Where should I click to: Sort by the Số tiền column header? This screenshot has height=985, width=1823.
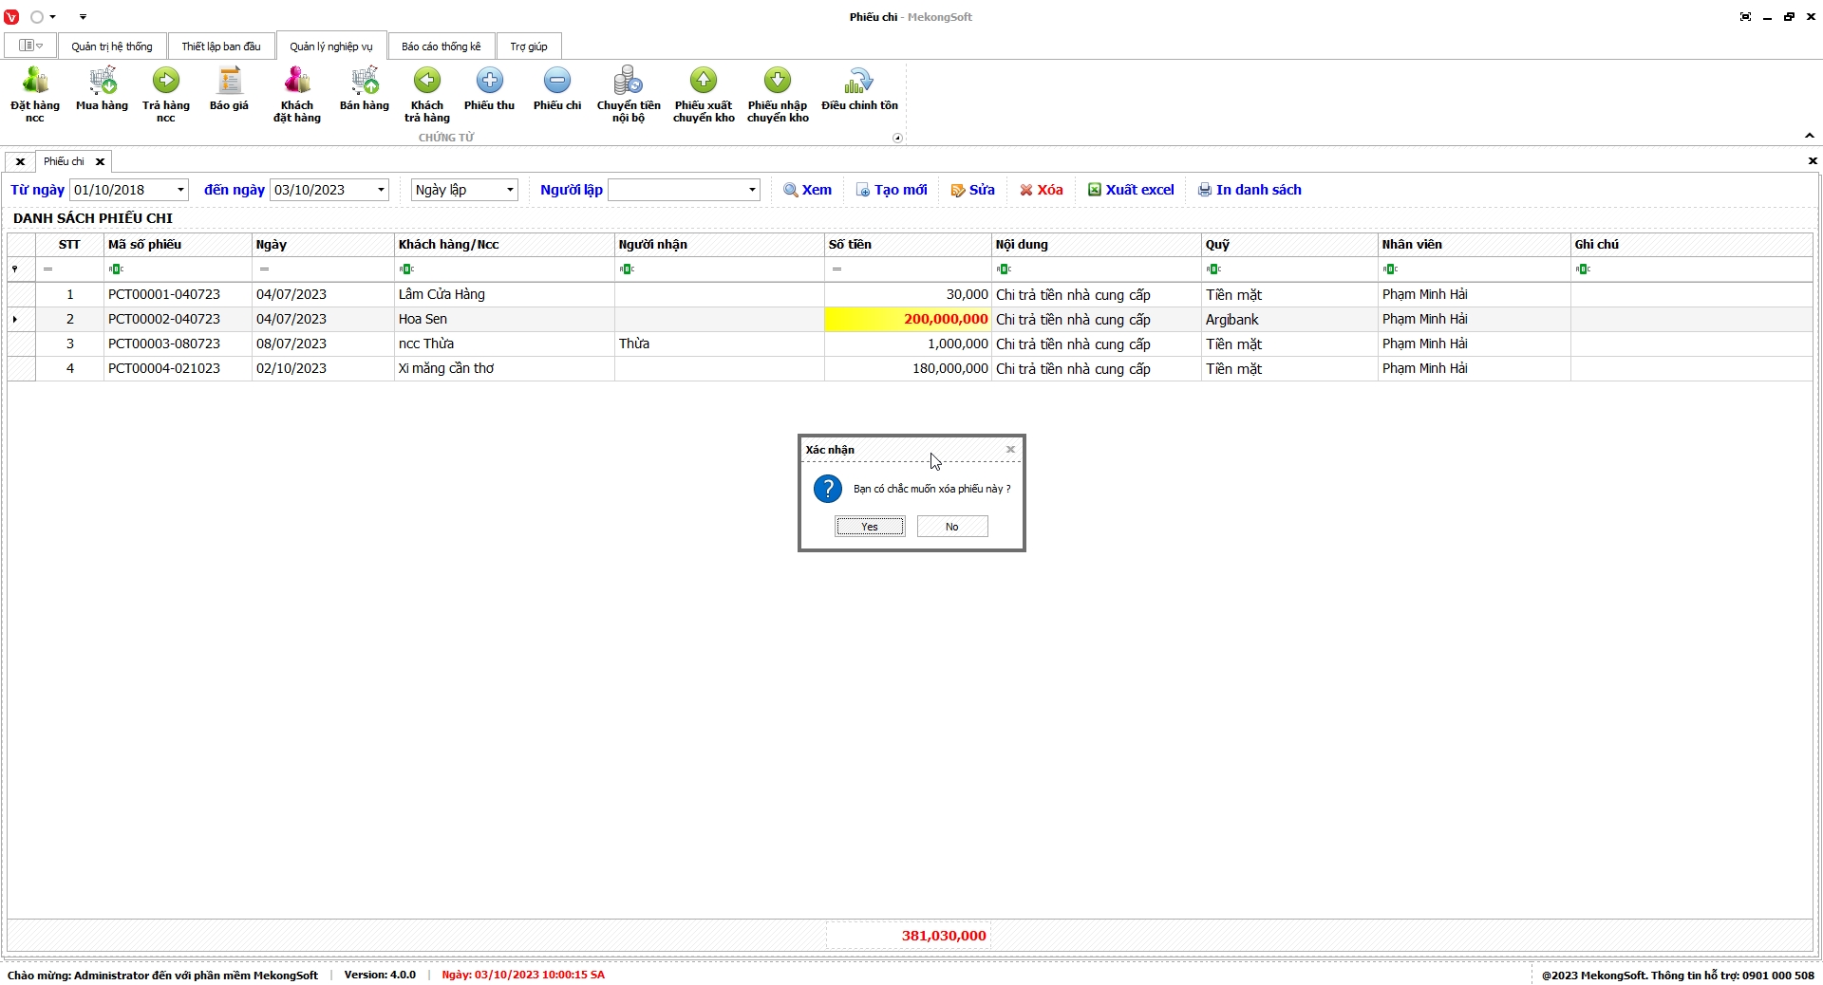[x=908, y=245]
